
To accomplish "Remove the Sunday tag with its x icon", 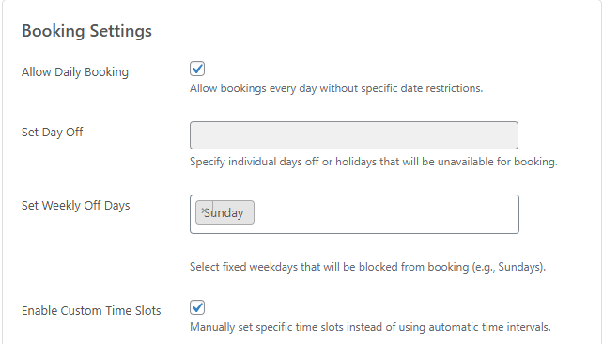I will tap(204, 211).
